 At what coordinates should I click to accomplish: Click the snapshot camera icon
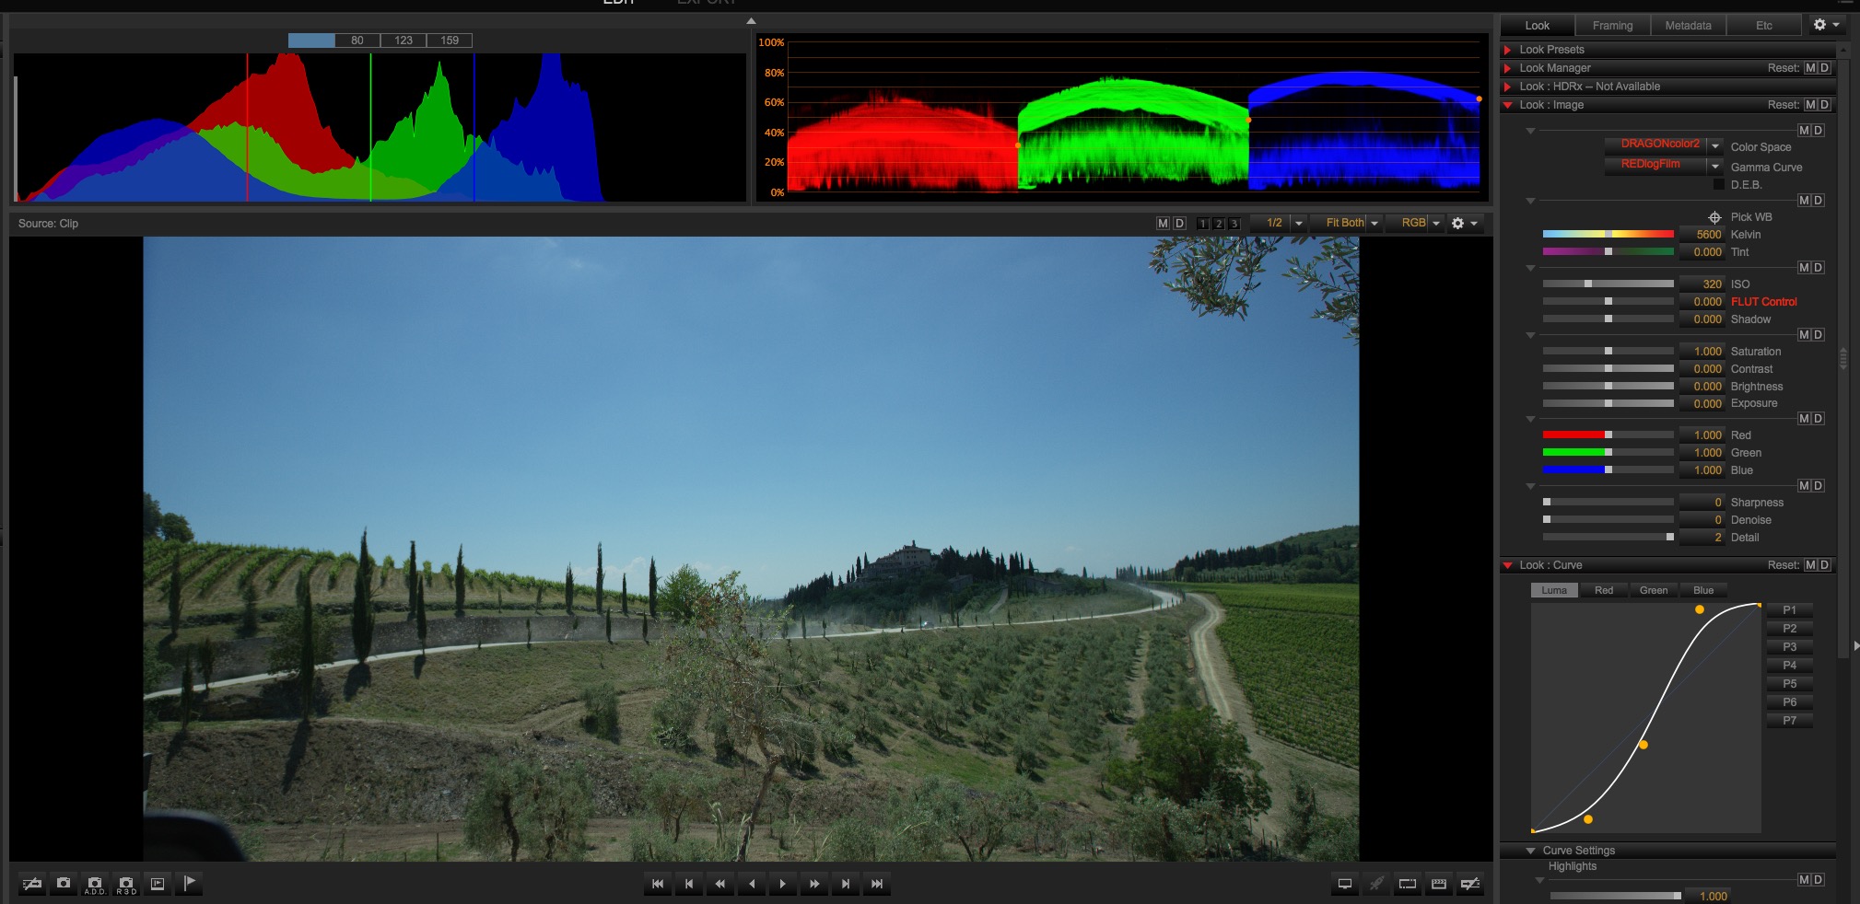tap(64, 884)
